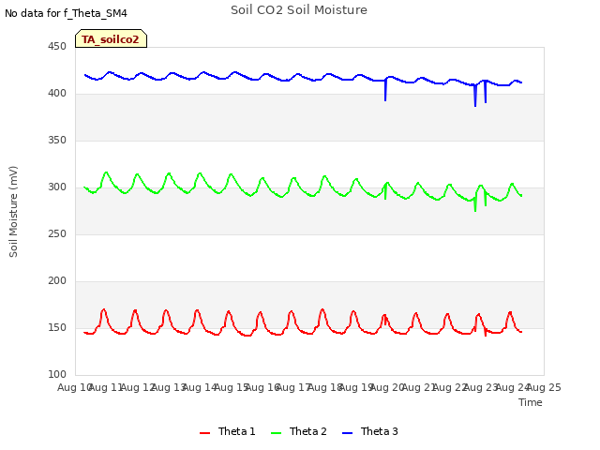Click the red Theta 1 peak near Aug 18

(x=322, y=310)
